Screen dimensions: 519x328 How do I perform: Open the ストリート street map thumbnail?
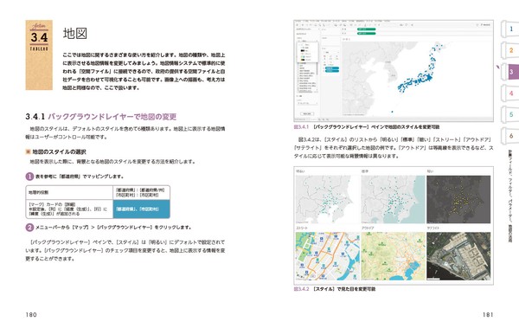pos(327,256)
